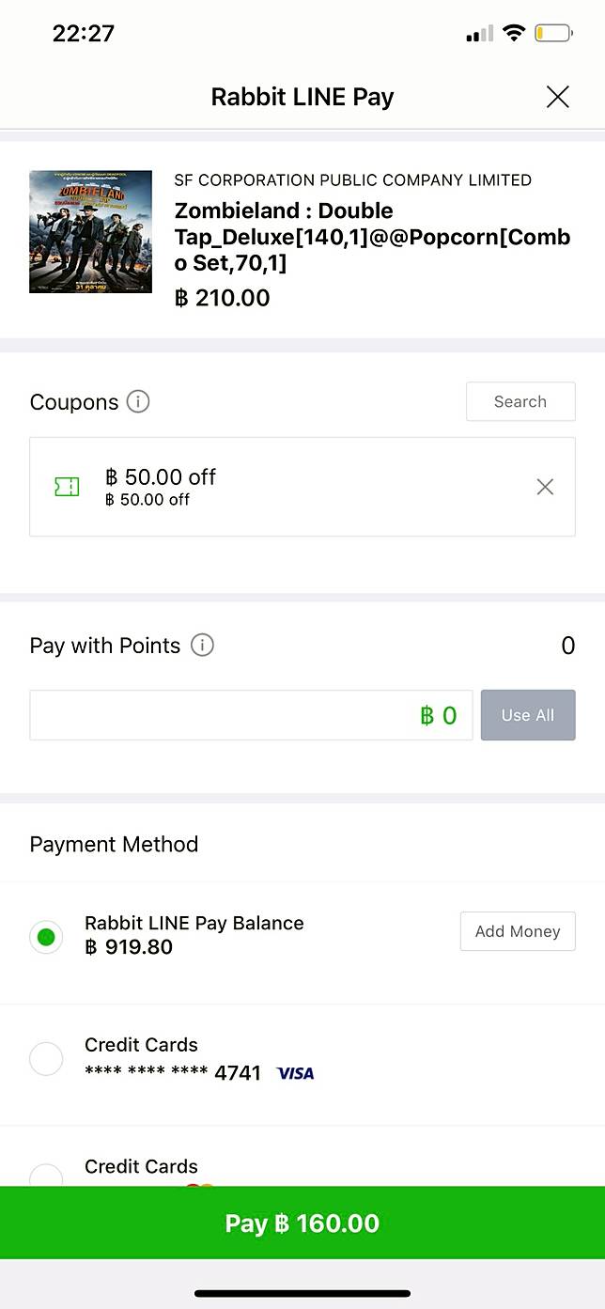
Task: Tap the home indicator bar
Action: 302,1294
